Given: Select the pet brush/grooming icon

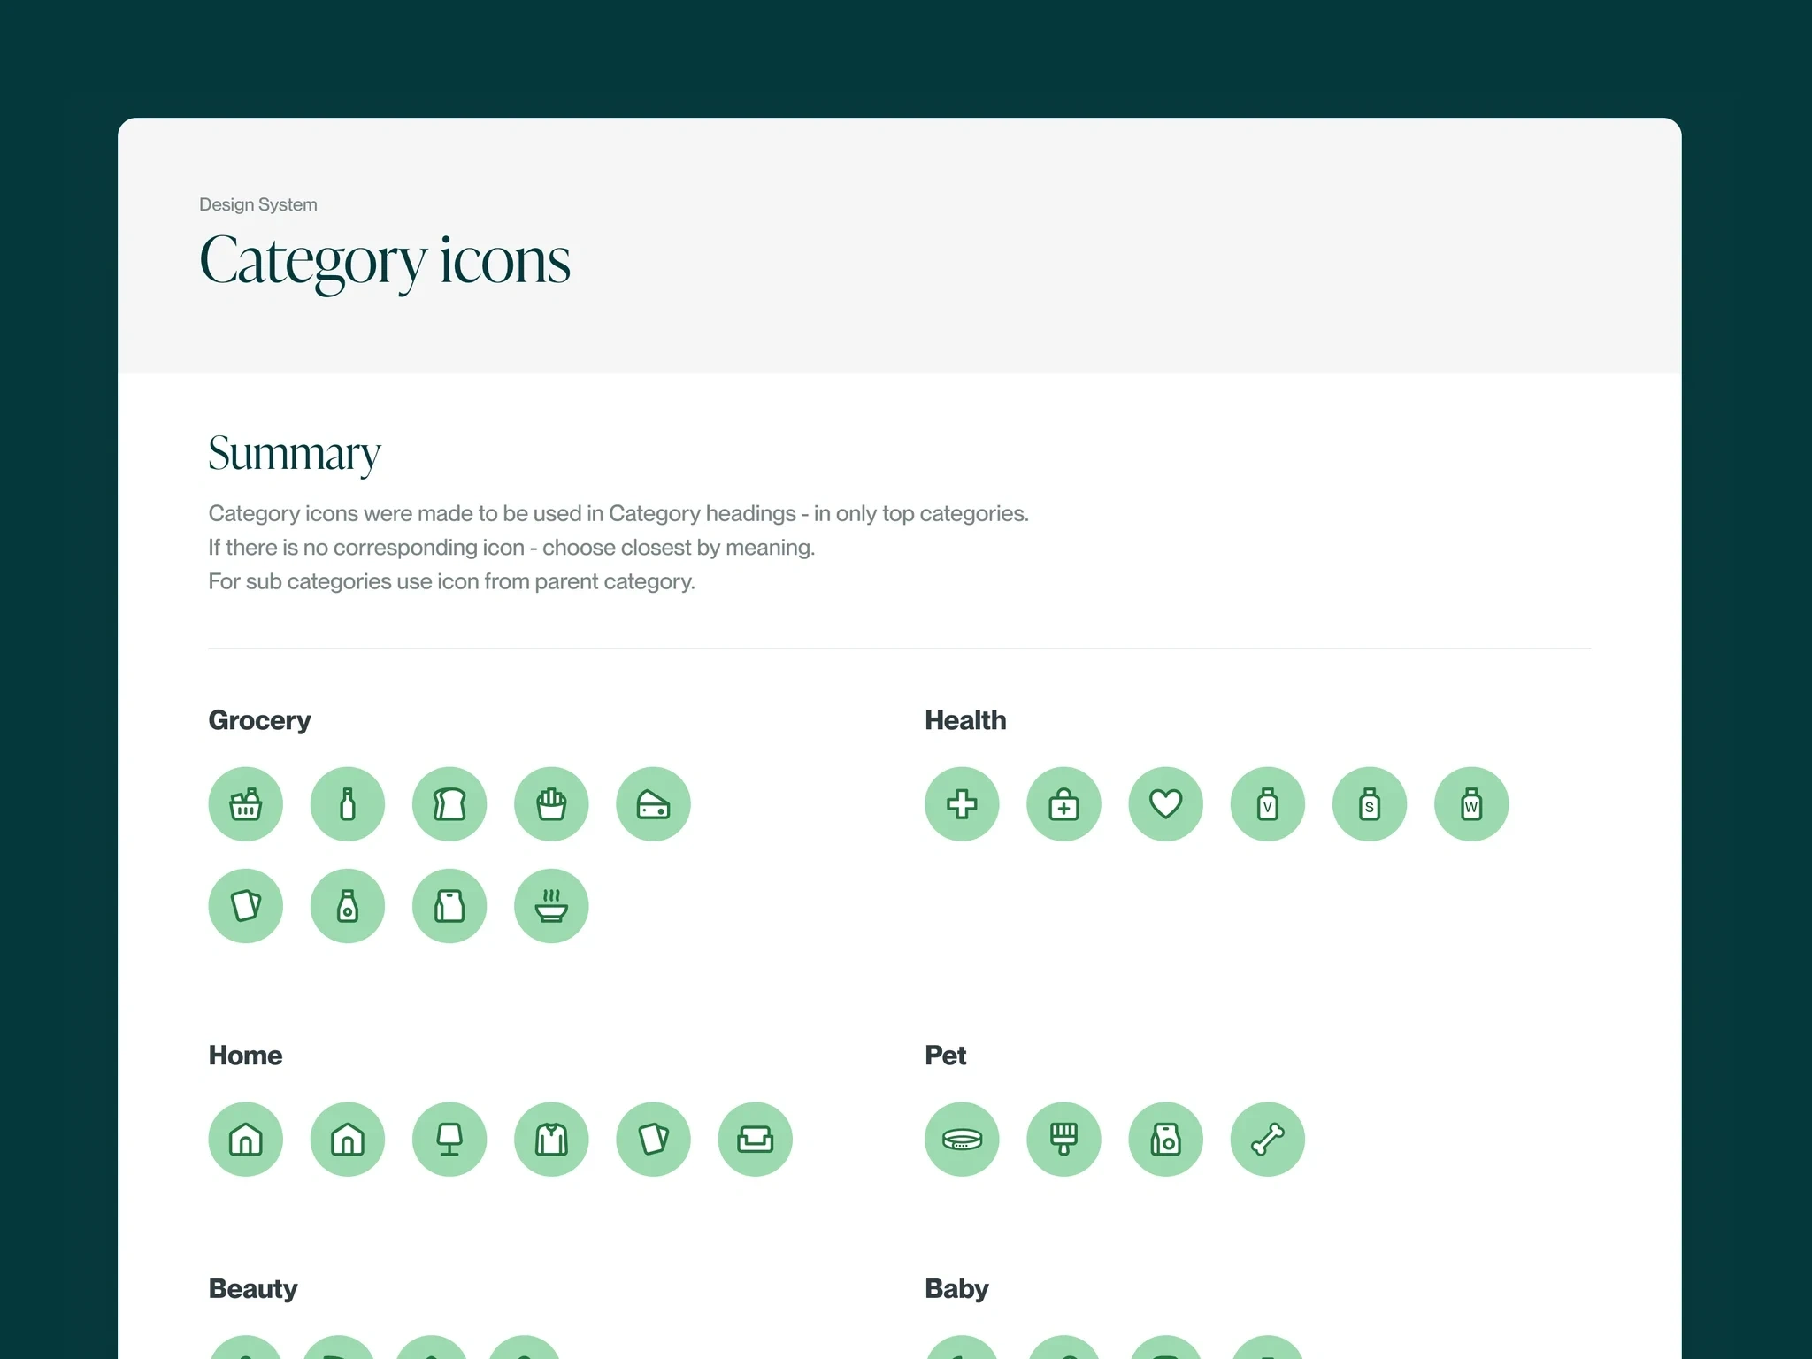Looking at the screenshot, I should pyautogui.click(x=1062, y=1138).
